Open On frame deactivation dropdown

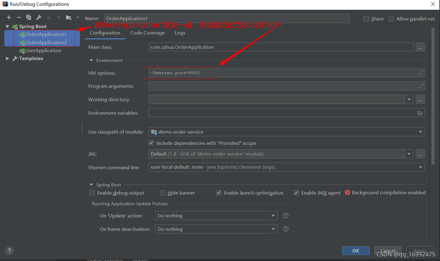(273, 229)
